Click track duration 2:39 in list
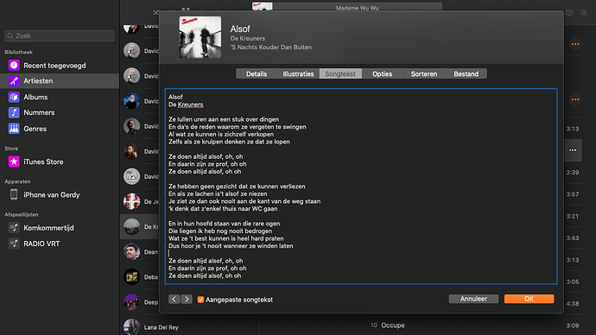 pos(573,173)
